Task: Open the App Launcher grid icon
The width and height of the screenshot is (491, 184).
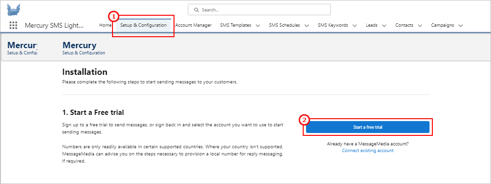Action: pos(13,25)
